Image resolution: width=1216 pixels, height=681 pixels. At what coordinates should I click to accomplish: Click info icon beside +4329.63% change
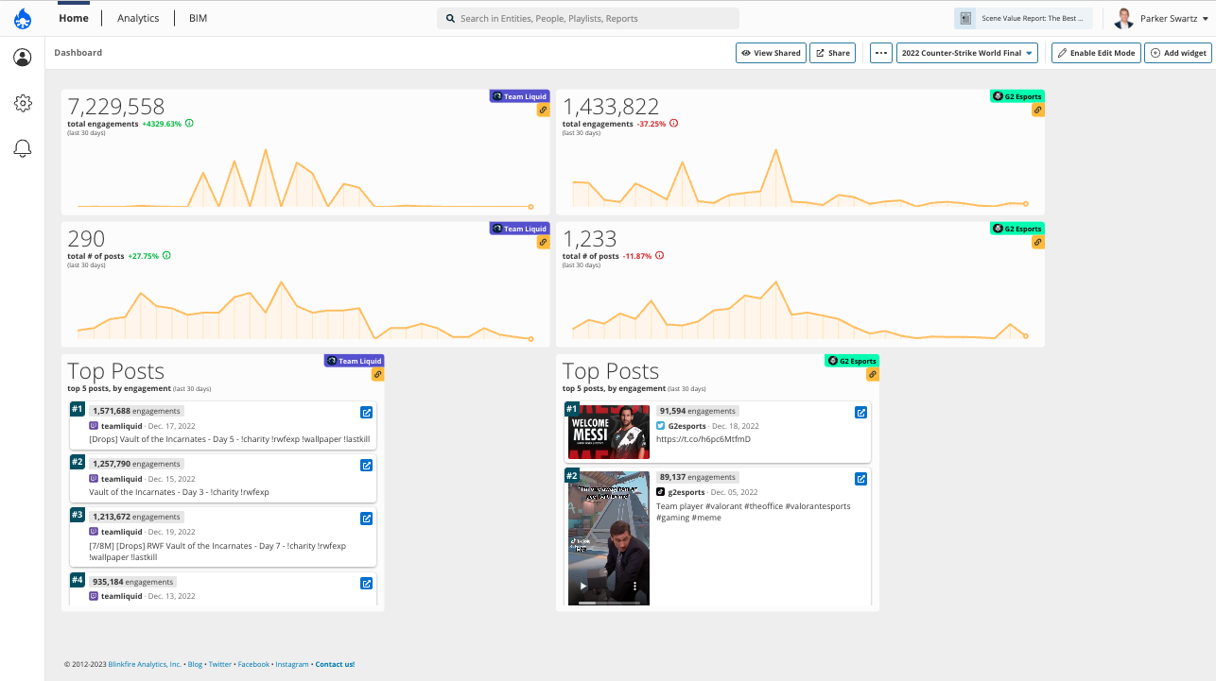coord(189,124)
